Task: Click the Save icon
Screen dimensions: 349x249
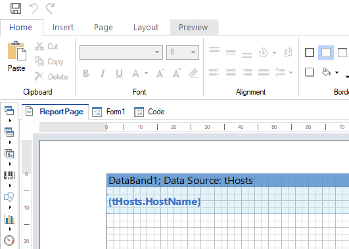Action: (16, 9)
